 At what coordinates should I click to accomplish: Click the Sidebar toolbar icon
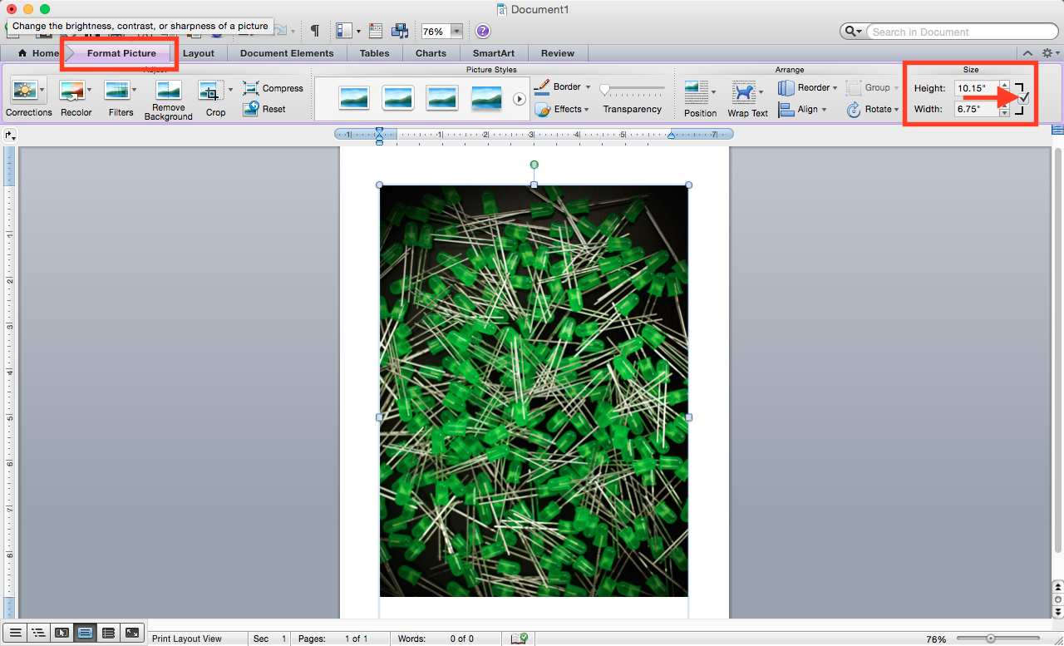[x=344, y=31]
